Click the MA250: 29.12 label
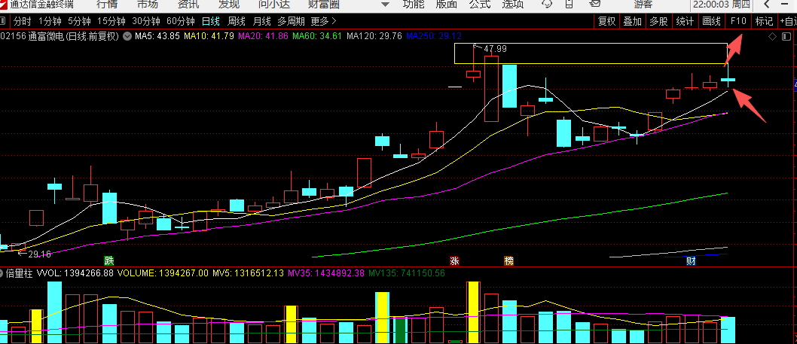 point(434,37)
